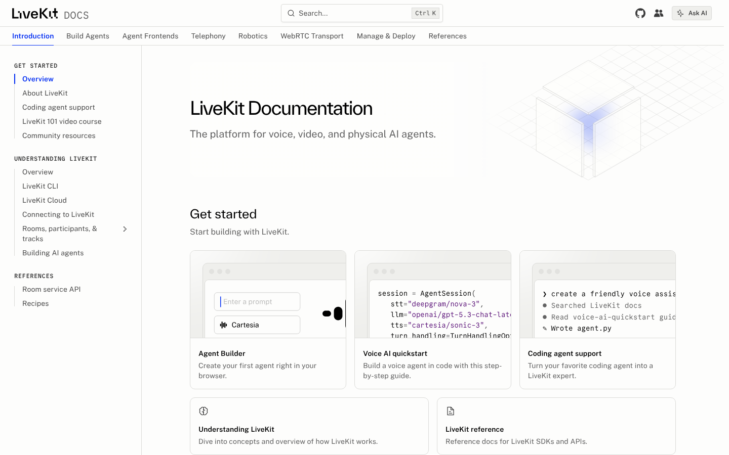The width and height of the screenshot is (729, 455).
Task: Click the Understanding LiveKit card icon
Action: pyautogui.click(x=204, y=411)
